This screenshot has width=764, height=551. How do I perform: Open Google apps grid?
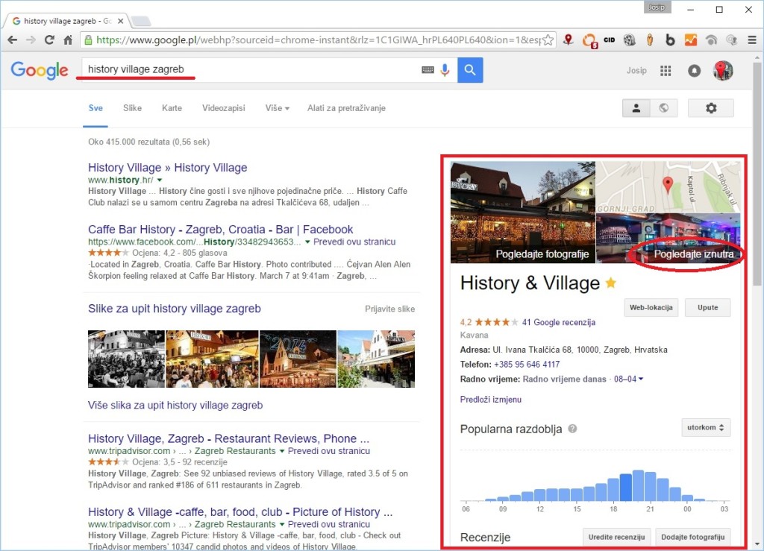click(x=666, y=71)
